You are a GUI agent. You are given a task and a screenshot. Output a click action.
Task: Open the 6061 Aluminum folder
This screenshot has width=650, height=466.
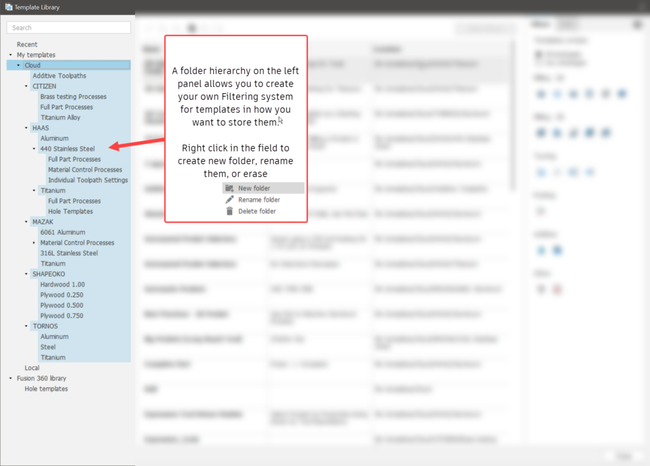(x=63, y=233)
